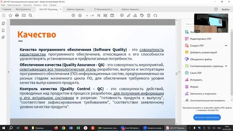Open Firefox from the taskbar
The width and height of the screenshot is (233, 131).
coord(56,128)
